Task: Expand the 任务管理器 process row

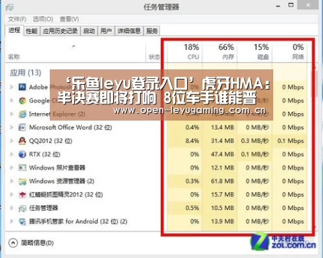Action: pos(11,208)
